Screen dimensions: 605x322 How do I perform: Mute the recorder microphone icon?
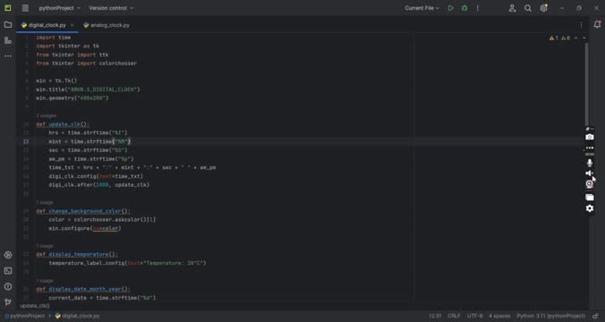pos(590,163)
